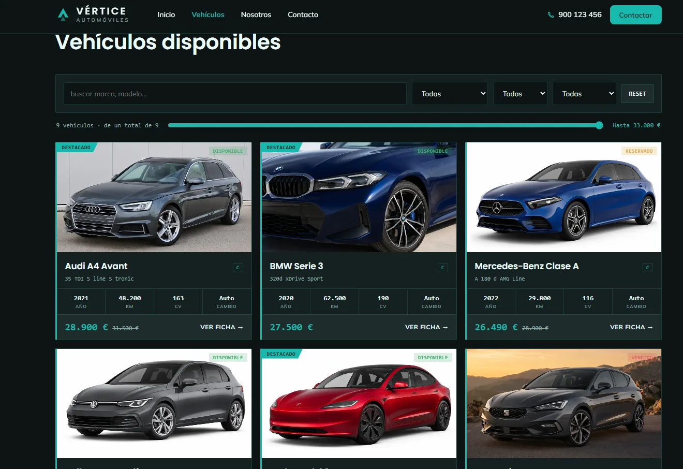Click the Vértice Automóviles logo
The height and width of the screenshot is (469, 683).
93,14
